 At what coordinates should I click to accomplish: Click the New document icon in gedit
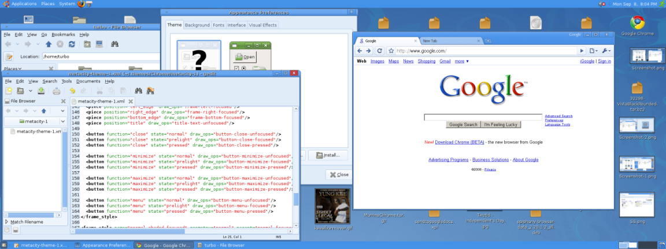(9, 90)
